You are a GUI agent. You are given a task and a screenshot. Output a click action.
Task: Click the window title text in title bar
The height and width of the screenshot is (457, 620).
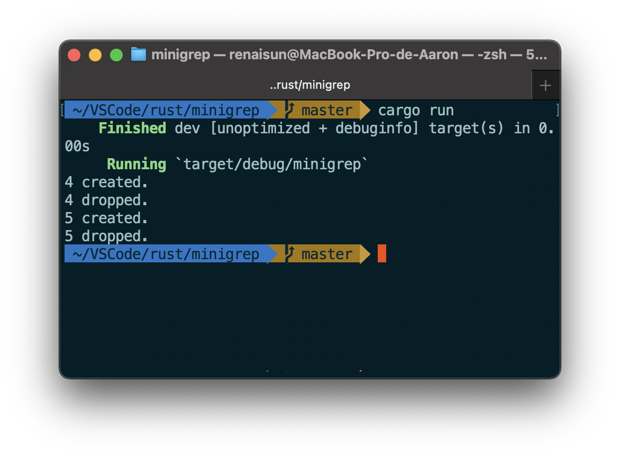pyautogui.click(x=349, y=54)
